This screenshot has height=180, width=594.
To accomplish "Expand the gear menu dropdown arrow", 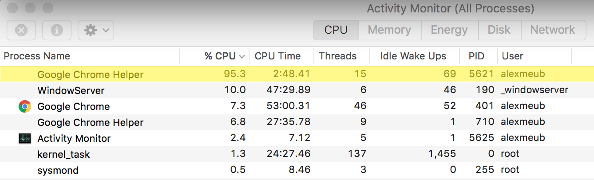I will pos(106,30).
